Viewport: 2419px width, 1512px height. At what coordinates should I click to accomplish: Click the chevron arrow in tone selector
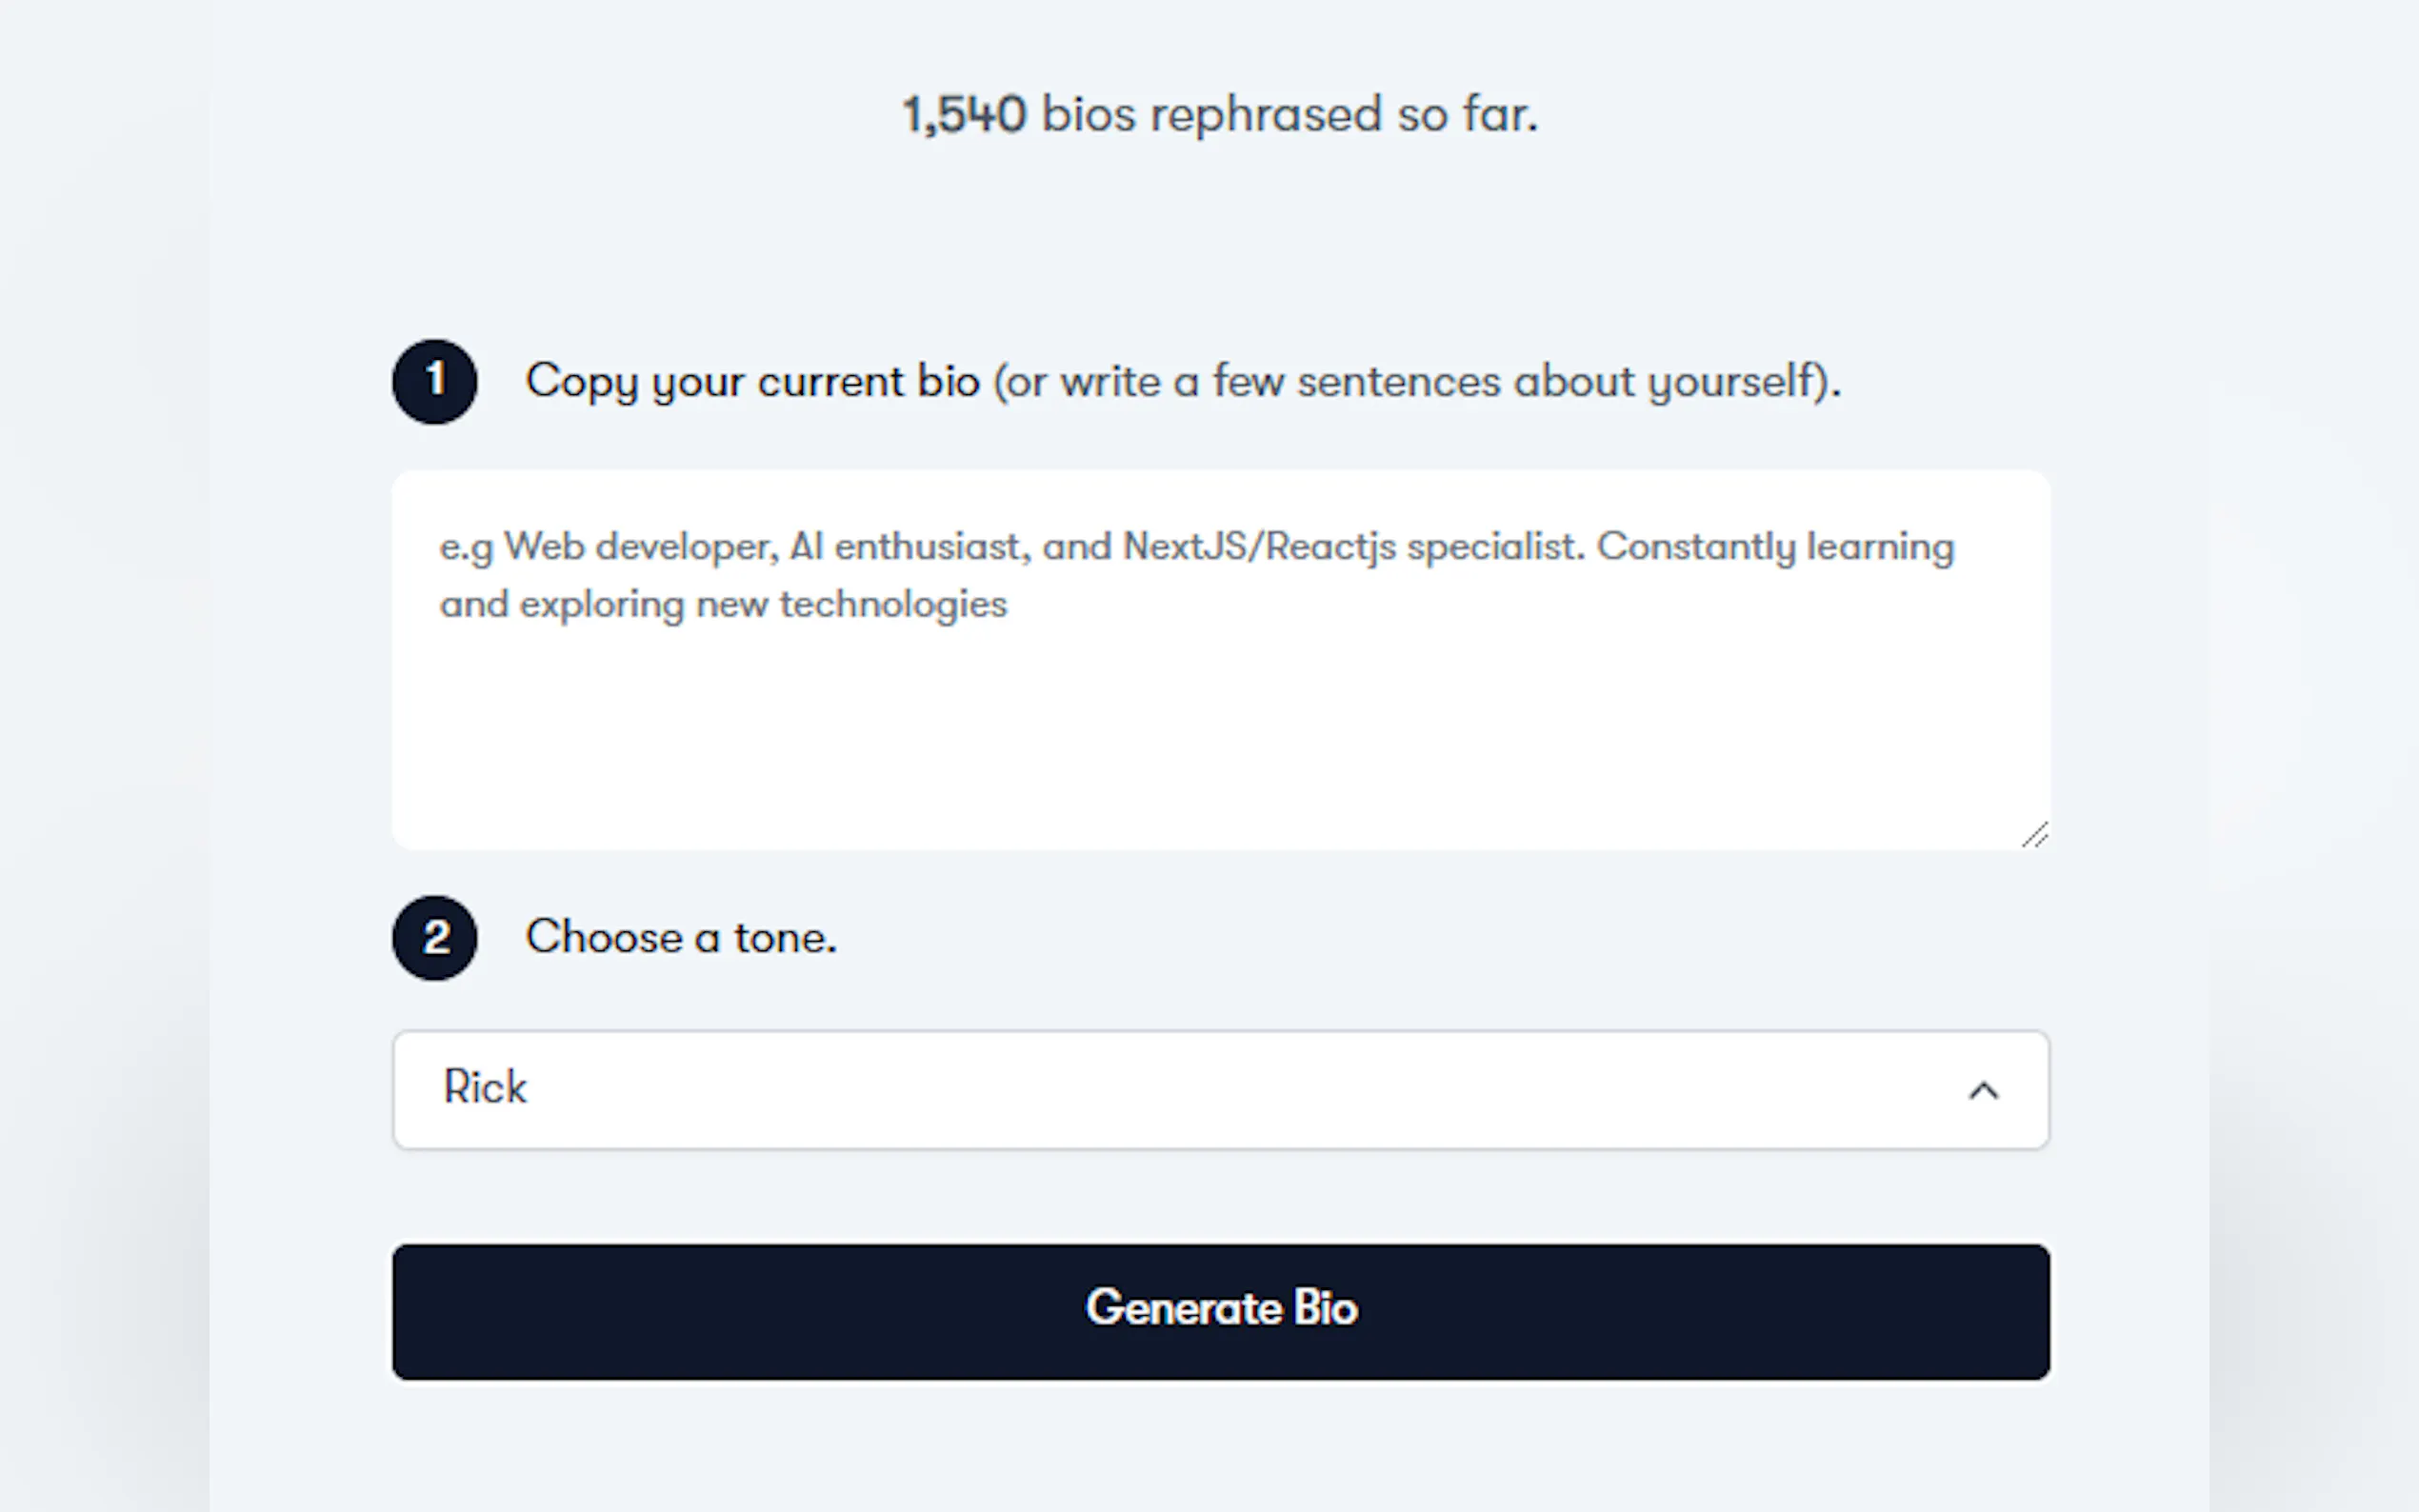click(x=1983, y=1090)
